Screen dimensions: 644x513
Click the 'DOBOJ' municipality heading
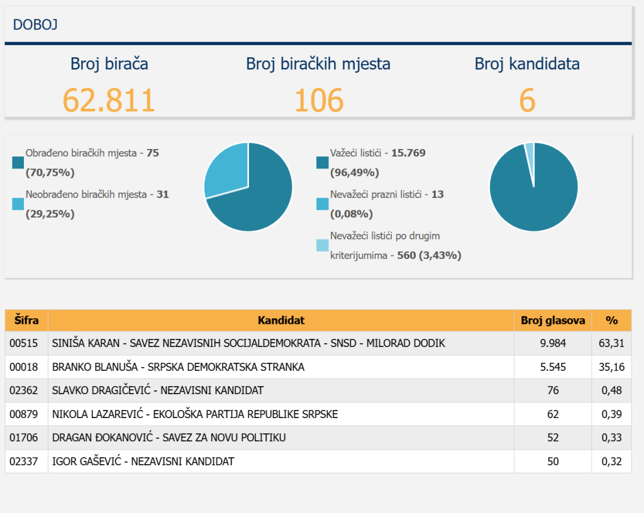tap(36, 25)
